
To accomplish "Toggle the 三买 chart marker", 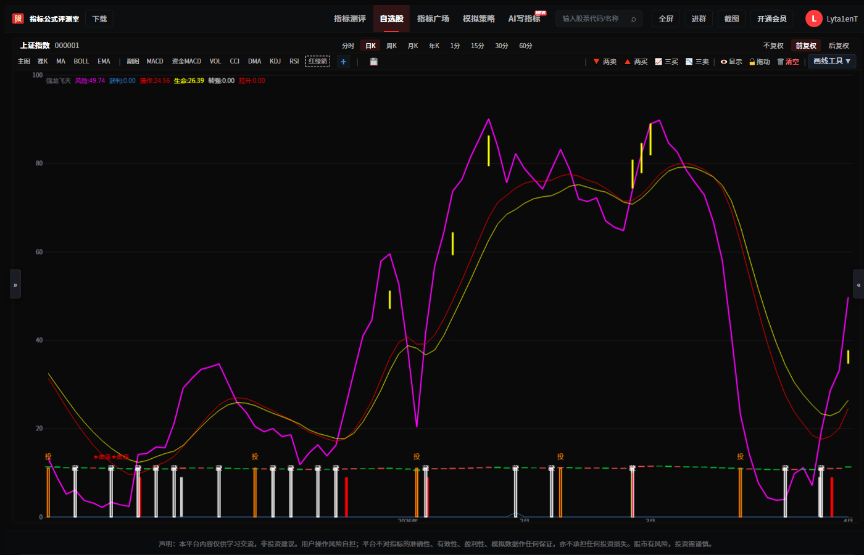I will pos(667,62).
